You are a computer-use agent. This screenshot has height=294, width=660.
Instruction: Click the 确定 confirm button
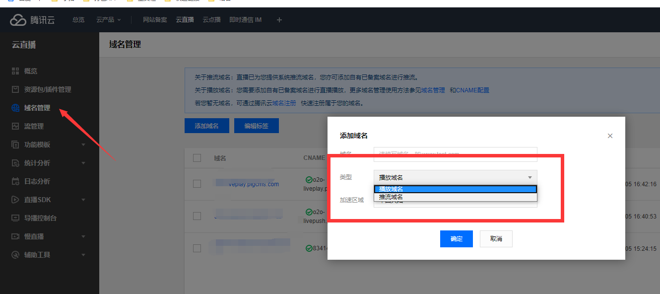coord(456,238)
